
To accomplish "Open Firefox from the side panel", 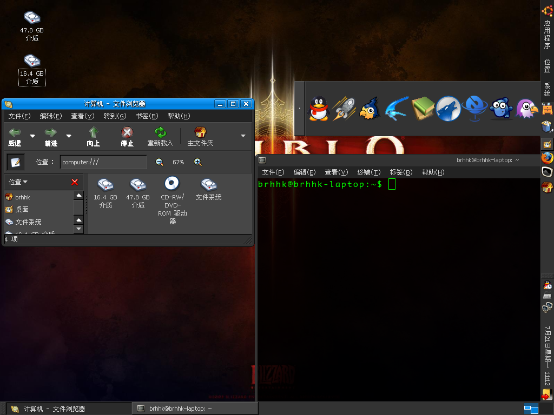I will [x=548, y=158].
